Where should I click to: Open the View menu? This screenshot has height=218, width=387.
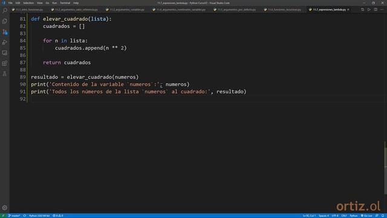(x=39, y=3)
